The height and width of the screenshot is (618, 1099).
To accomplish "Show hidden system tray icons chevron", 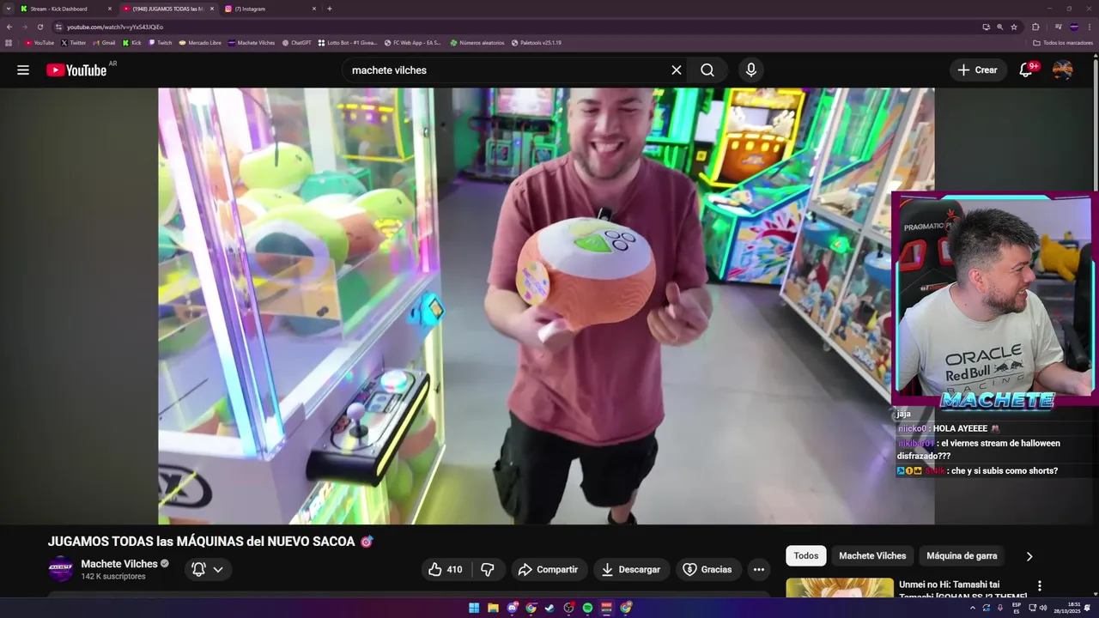I will [973, 608].
